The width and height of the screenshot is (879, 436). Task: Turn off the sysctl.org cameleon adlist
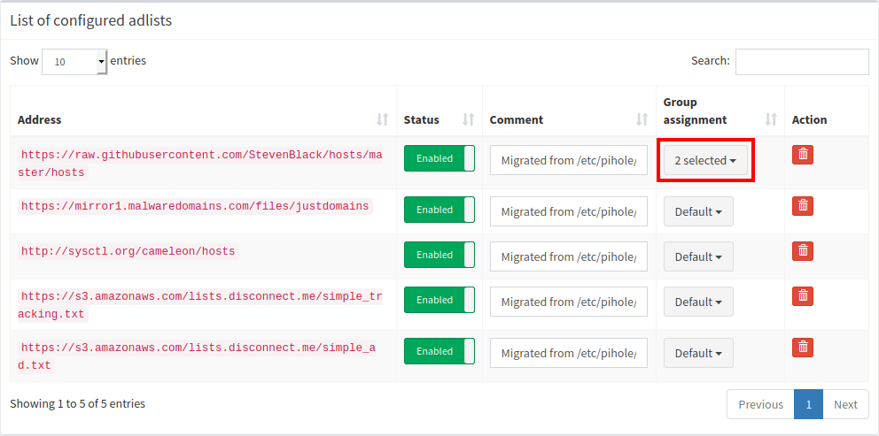point(439,256)
